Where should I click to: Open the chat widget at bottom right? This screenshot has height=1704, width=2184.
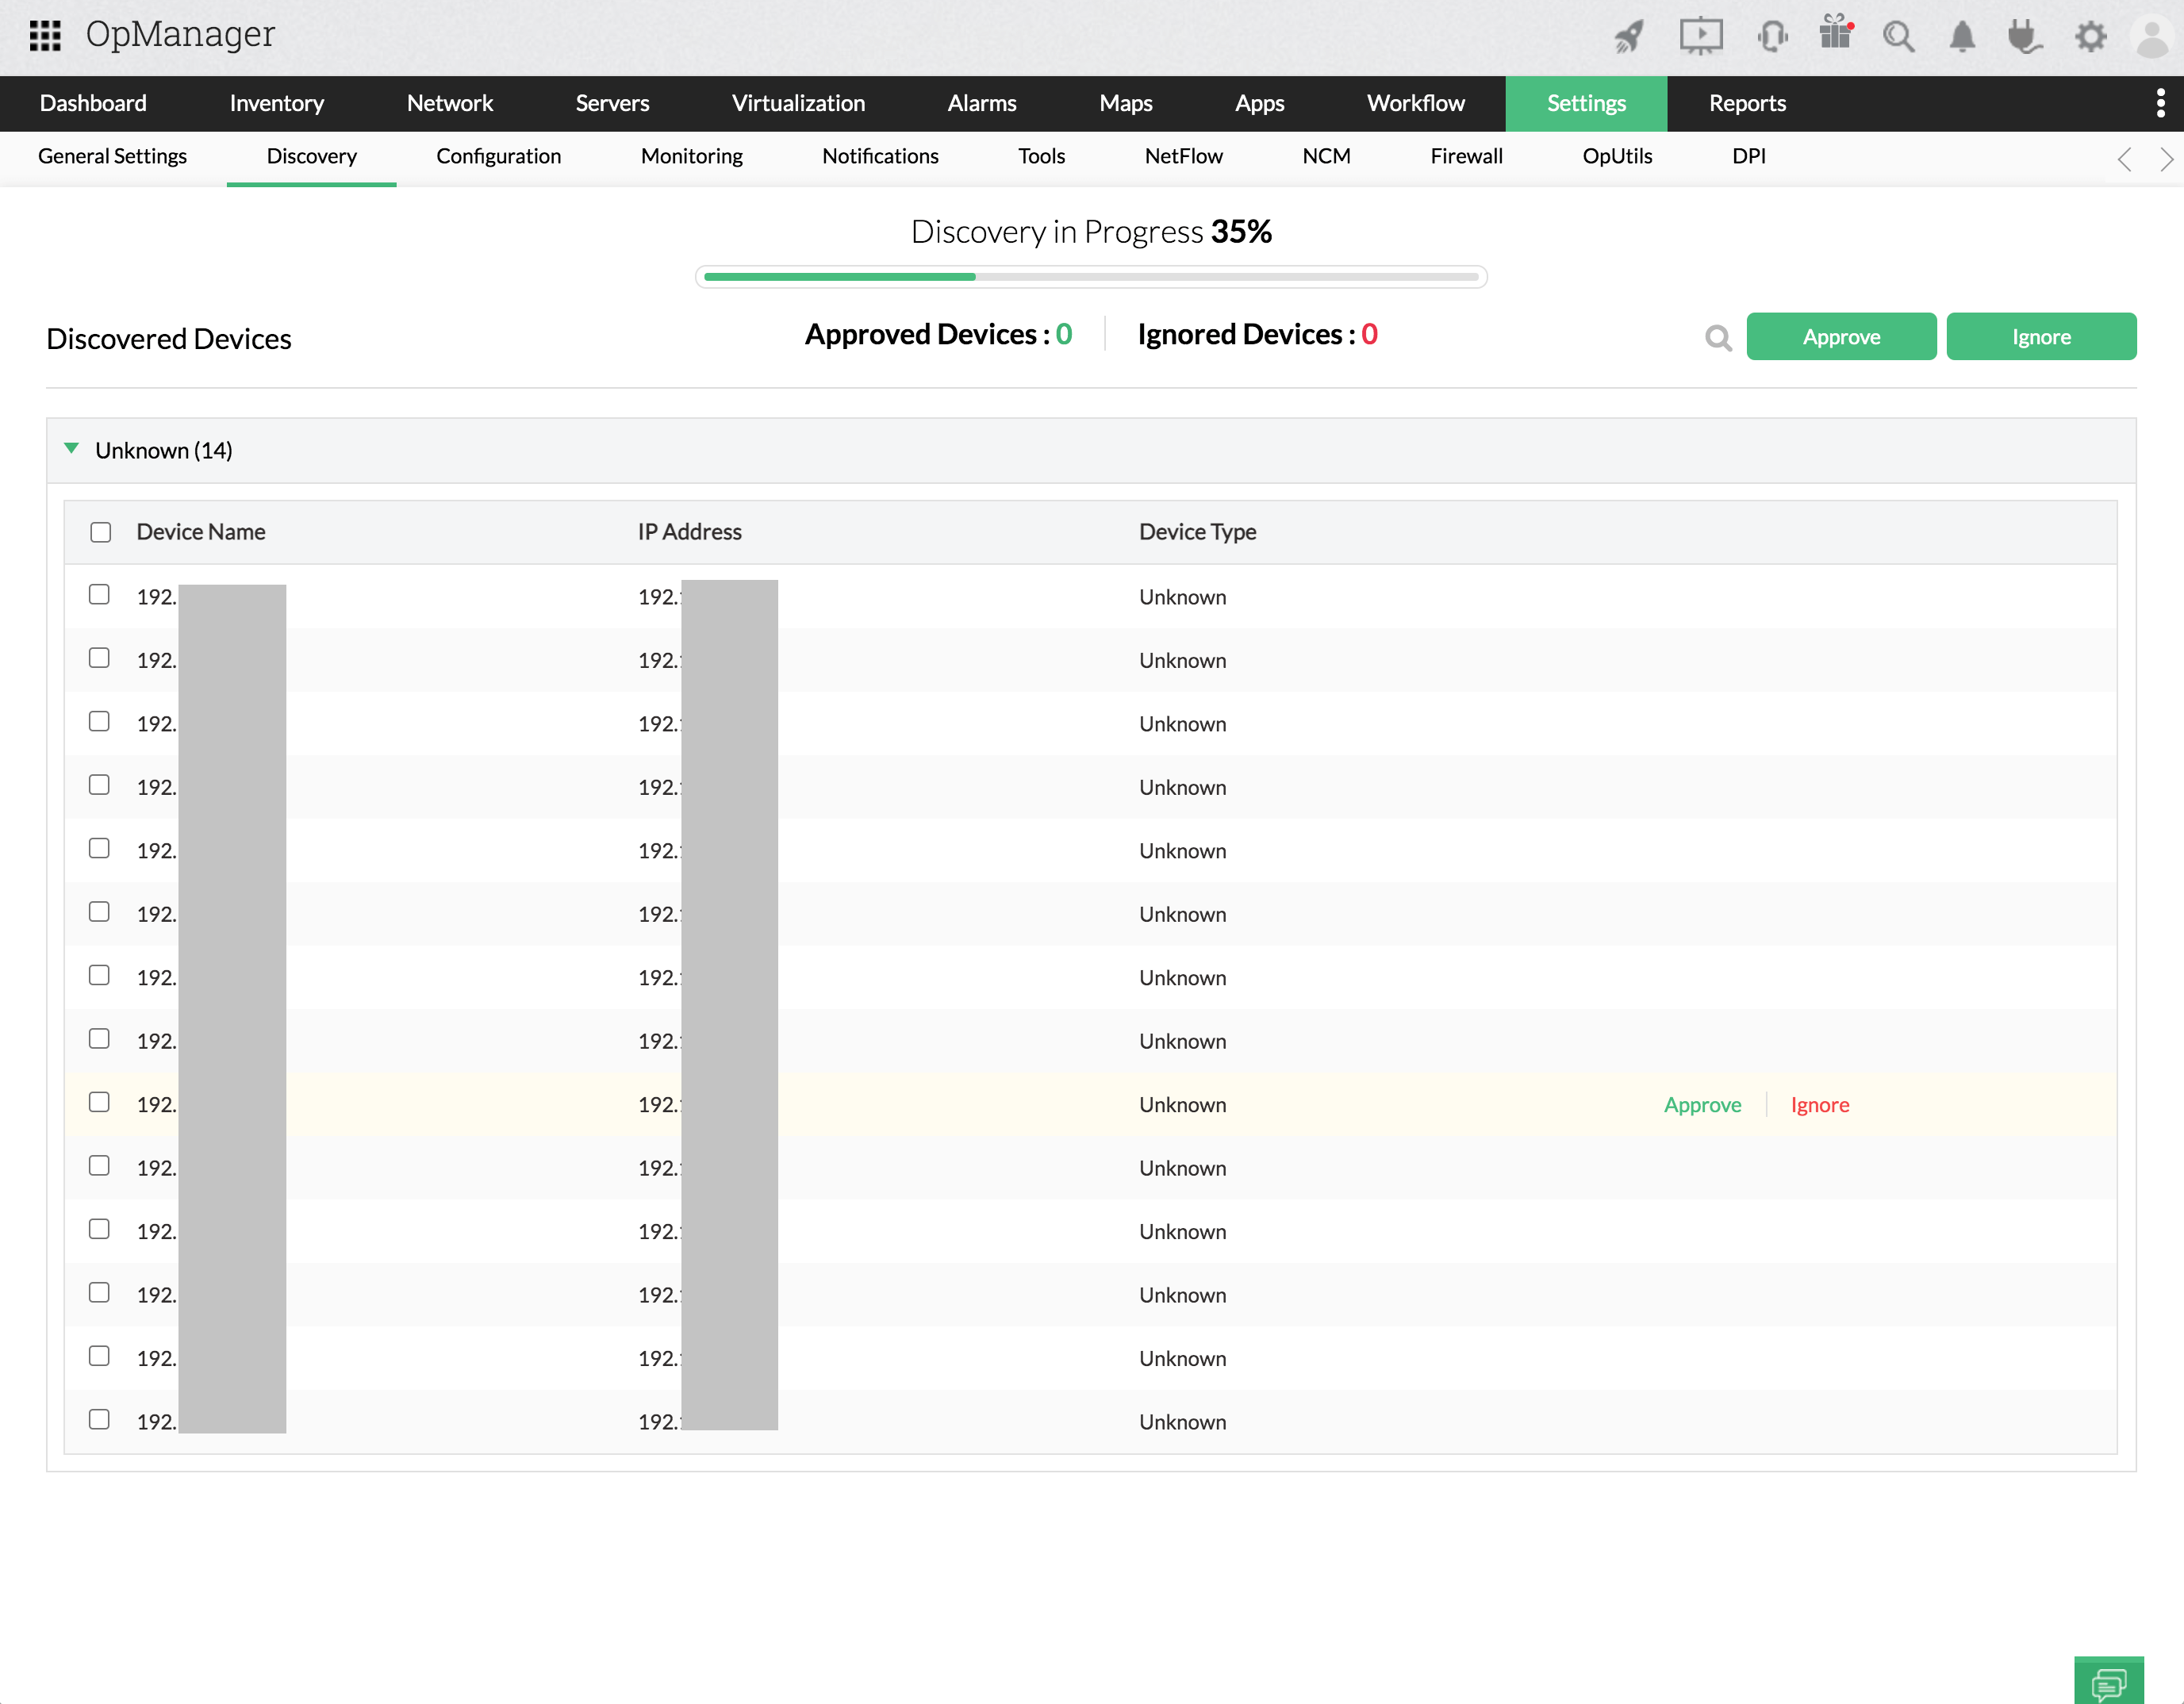pos(2108,1682)
